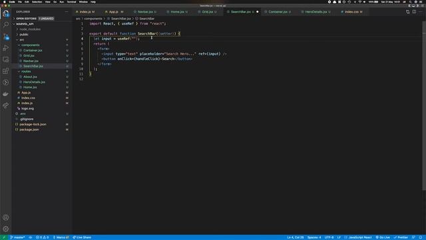This screenshot has height=240, width=426.
Task: Click the open changes icon in editor toolbar
Action: [408, 12]
